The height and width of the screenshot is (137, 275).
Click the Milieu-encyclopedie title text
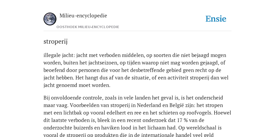coord(83,16)
